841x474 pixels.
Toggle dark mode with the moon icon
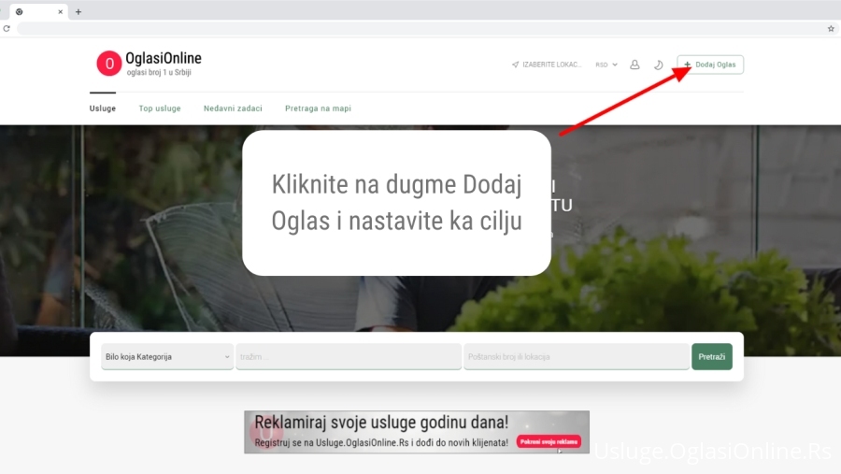[658, 65]
